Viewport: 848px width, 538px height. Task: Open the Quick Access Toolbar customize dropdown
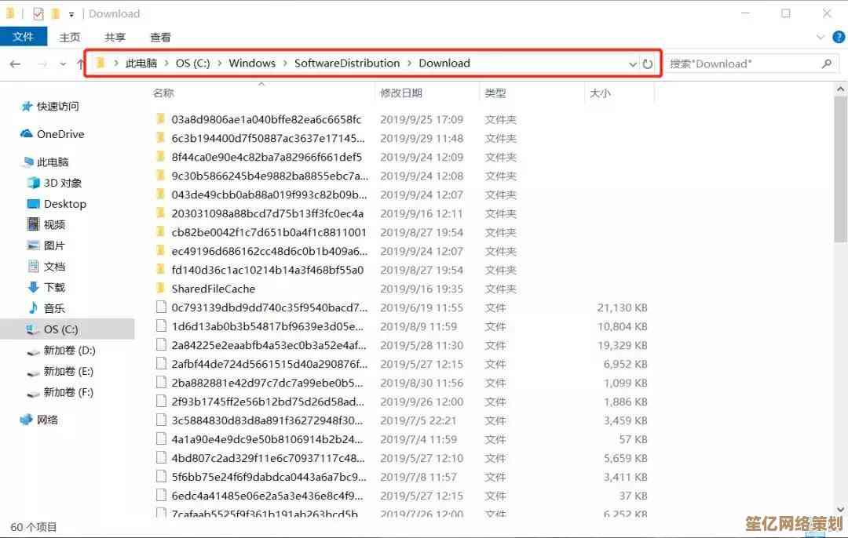pos(71,13)
